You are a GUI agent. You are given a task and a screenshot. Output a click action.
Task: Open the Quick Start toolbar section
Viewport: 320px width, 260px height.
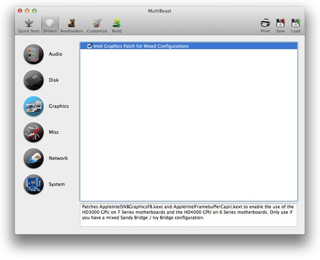(29, 25)
